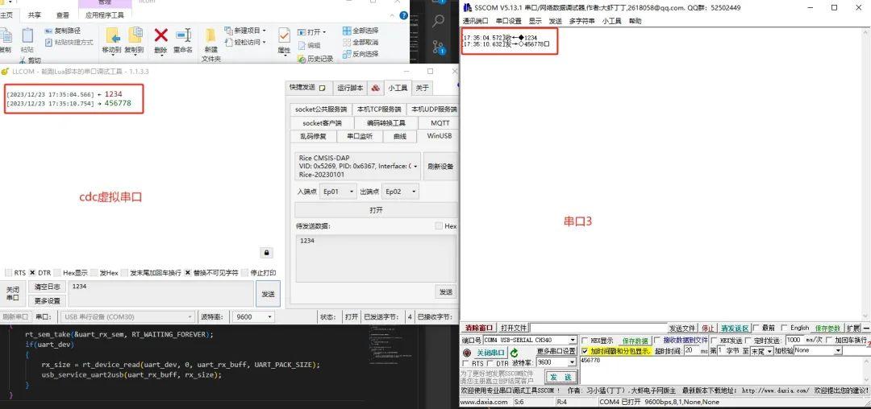
Task: Enable Hex显示 checkbox in LLCOM
Action: point(58,273)
